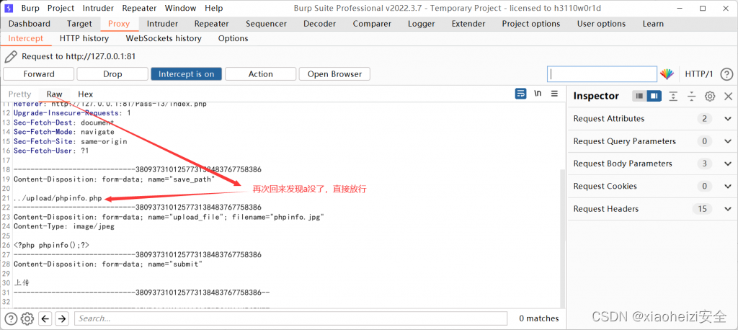Viewport: 738px width, 330px height.
Task: Expand Request Query Parameters section
Action: click(x=728, y=141)
